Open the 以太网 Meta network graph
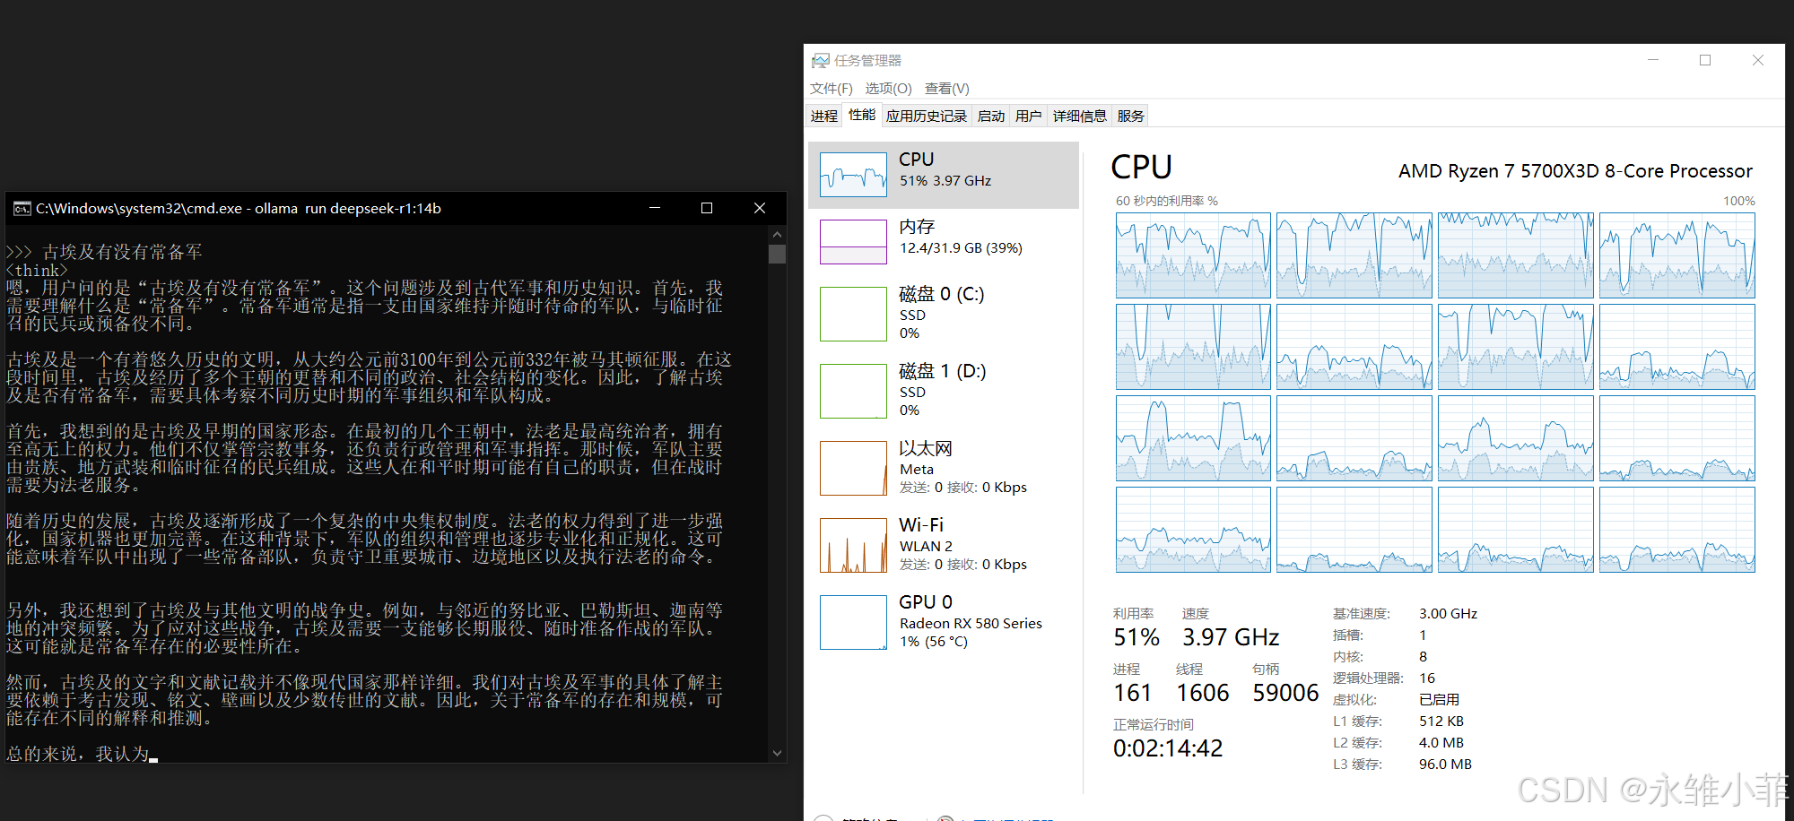The width and height of the screenshot is (1794, 821). pyautogui.click(x=942, y=467)
